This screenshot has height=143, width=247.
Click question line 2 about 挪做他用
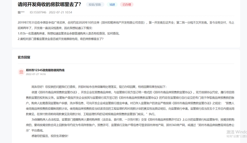[x=61, y=39]
